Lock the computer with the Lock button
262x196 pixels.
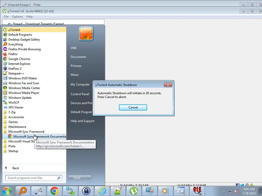77,178
